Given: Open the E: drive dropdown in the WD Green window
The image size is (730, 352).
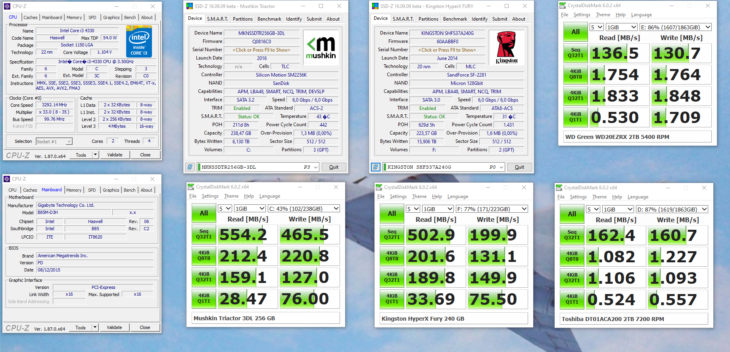Looking at the screenshot, I should (675, 27).
